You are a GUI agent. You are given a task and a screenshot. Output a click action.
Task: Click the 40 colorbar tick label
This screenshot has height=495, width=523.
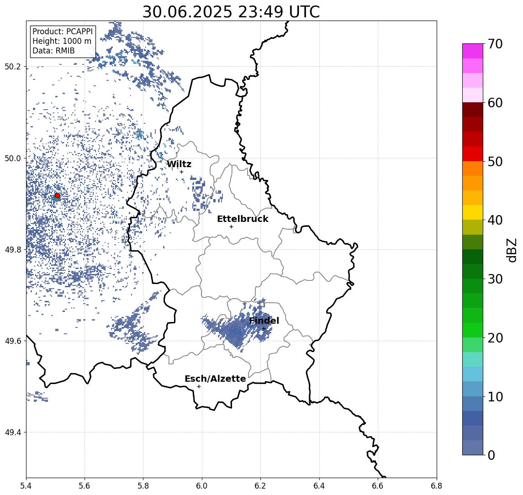(495, 220)
